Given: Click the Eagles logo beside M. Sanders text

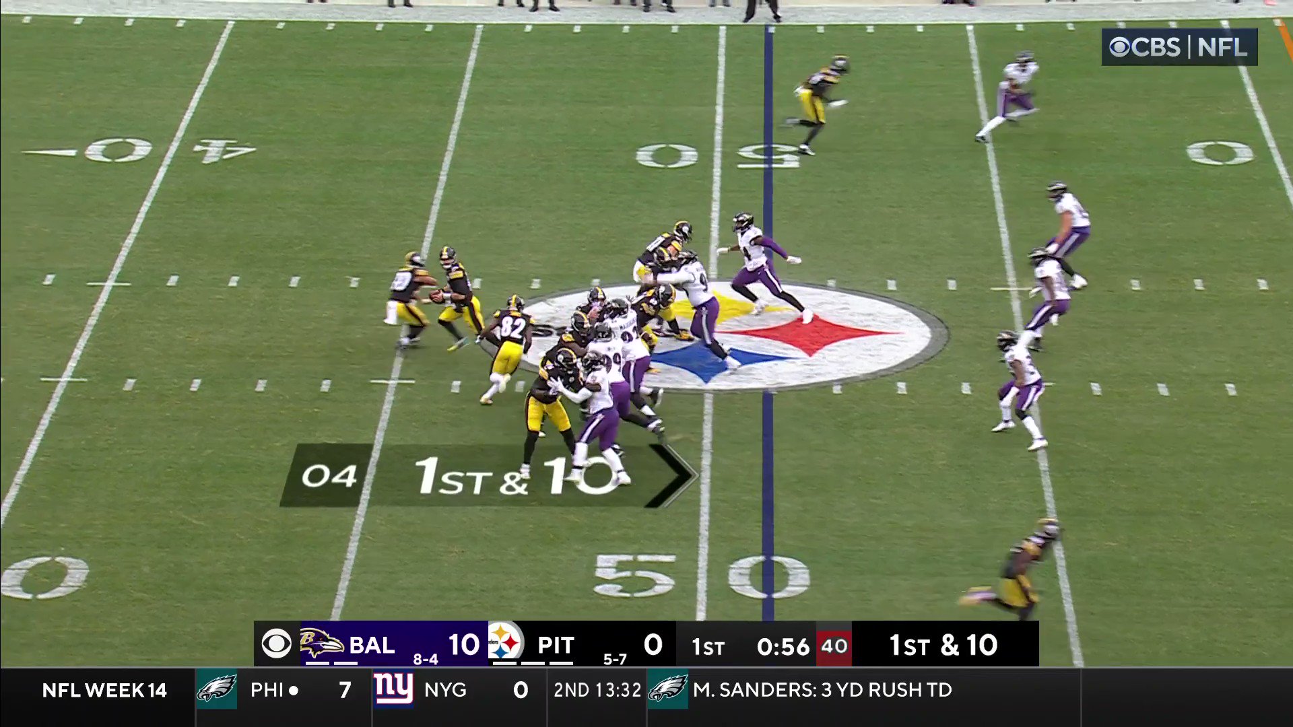Looking at the screenshot, I should click(667, 689).
